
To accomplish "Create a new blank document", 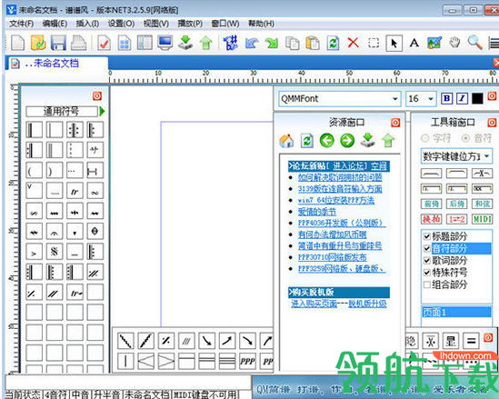I will [x=17, y=43].
